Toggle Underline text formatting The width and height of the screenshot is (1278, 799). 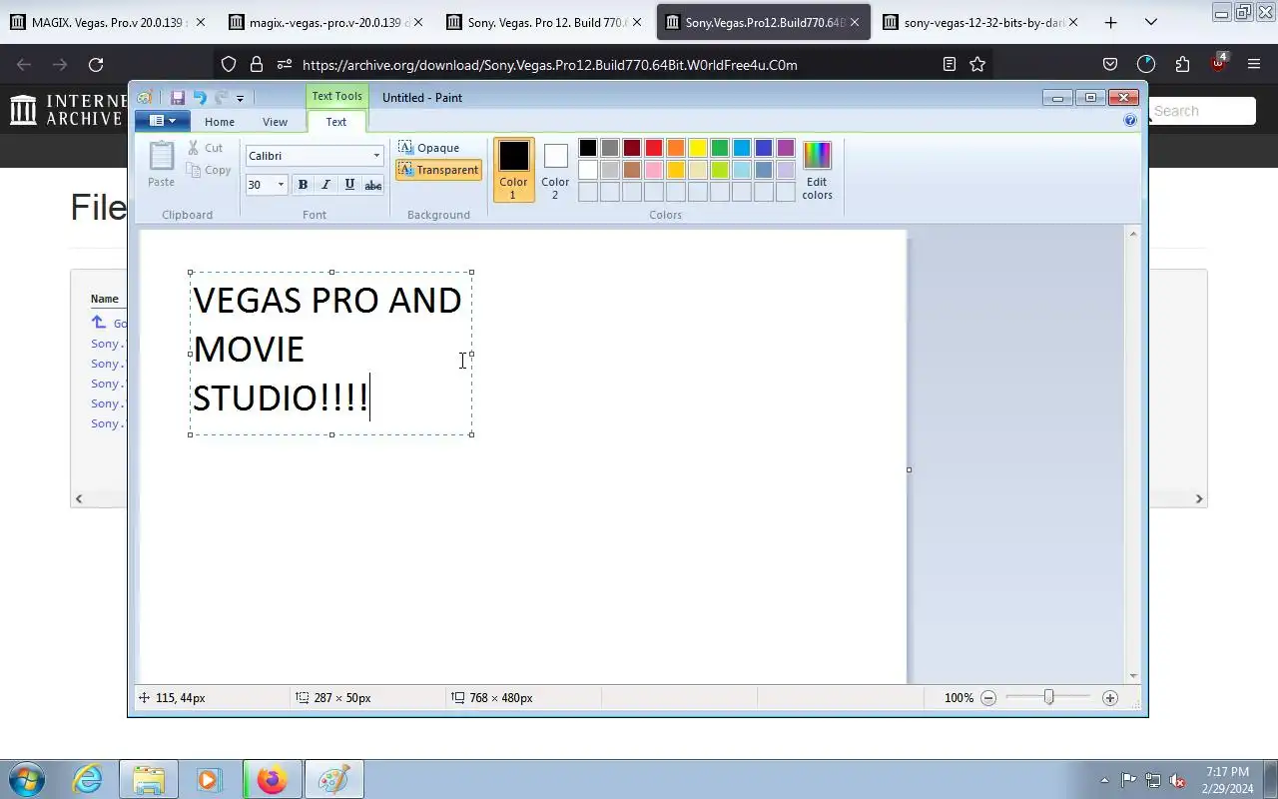349,185
